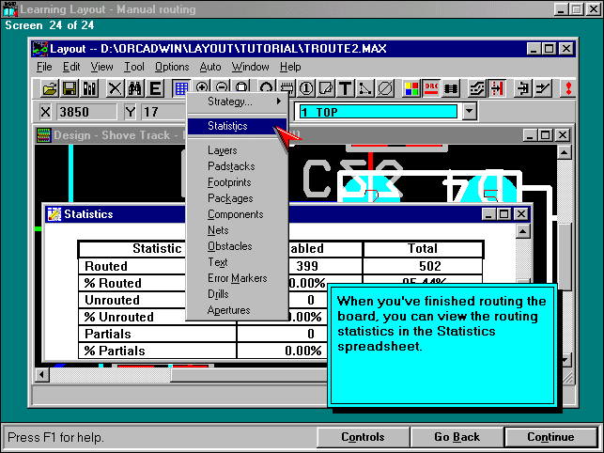Screen dimensions: 604x453
Task: Select Nets in the dropdown list
Action: tap(220, 230)
